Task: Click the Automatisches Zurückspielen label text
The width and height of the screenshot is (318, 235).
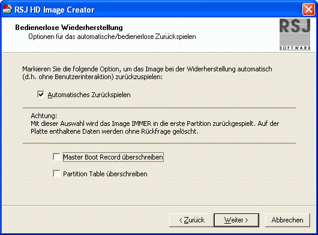Action: [89, 95]
